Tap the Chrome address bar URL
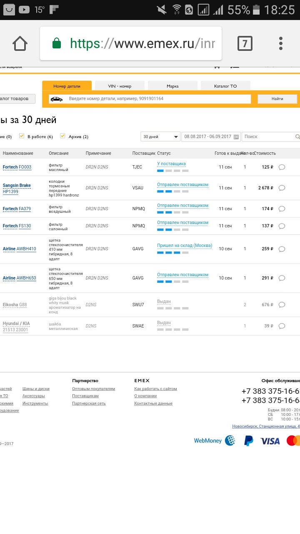 142,43
